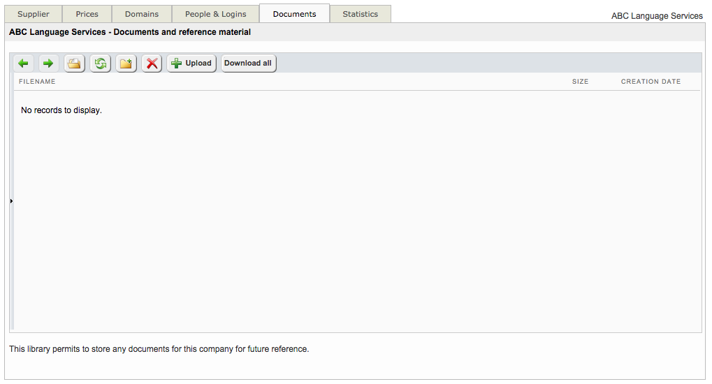Click the green forward arrow icon

(49, 64)
